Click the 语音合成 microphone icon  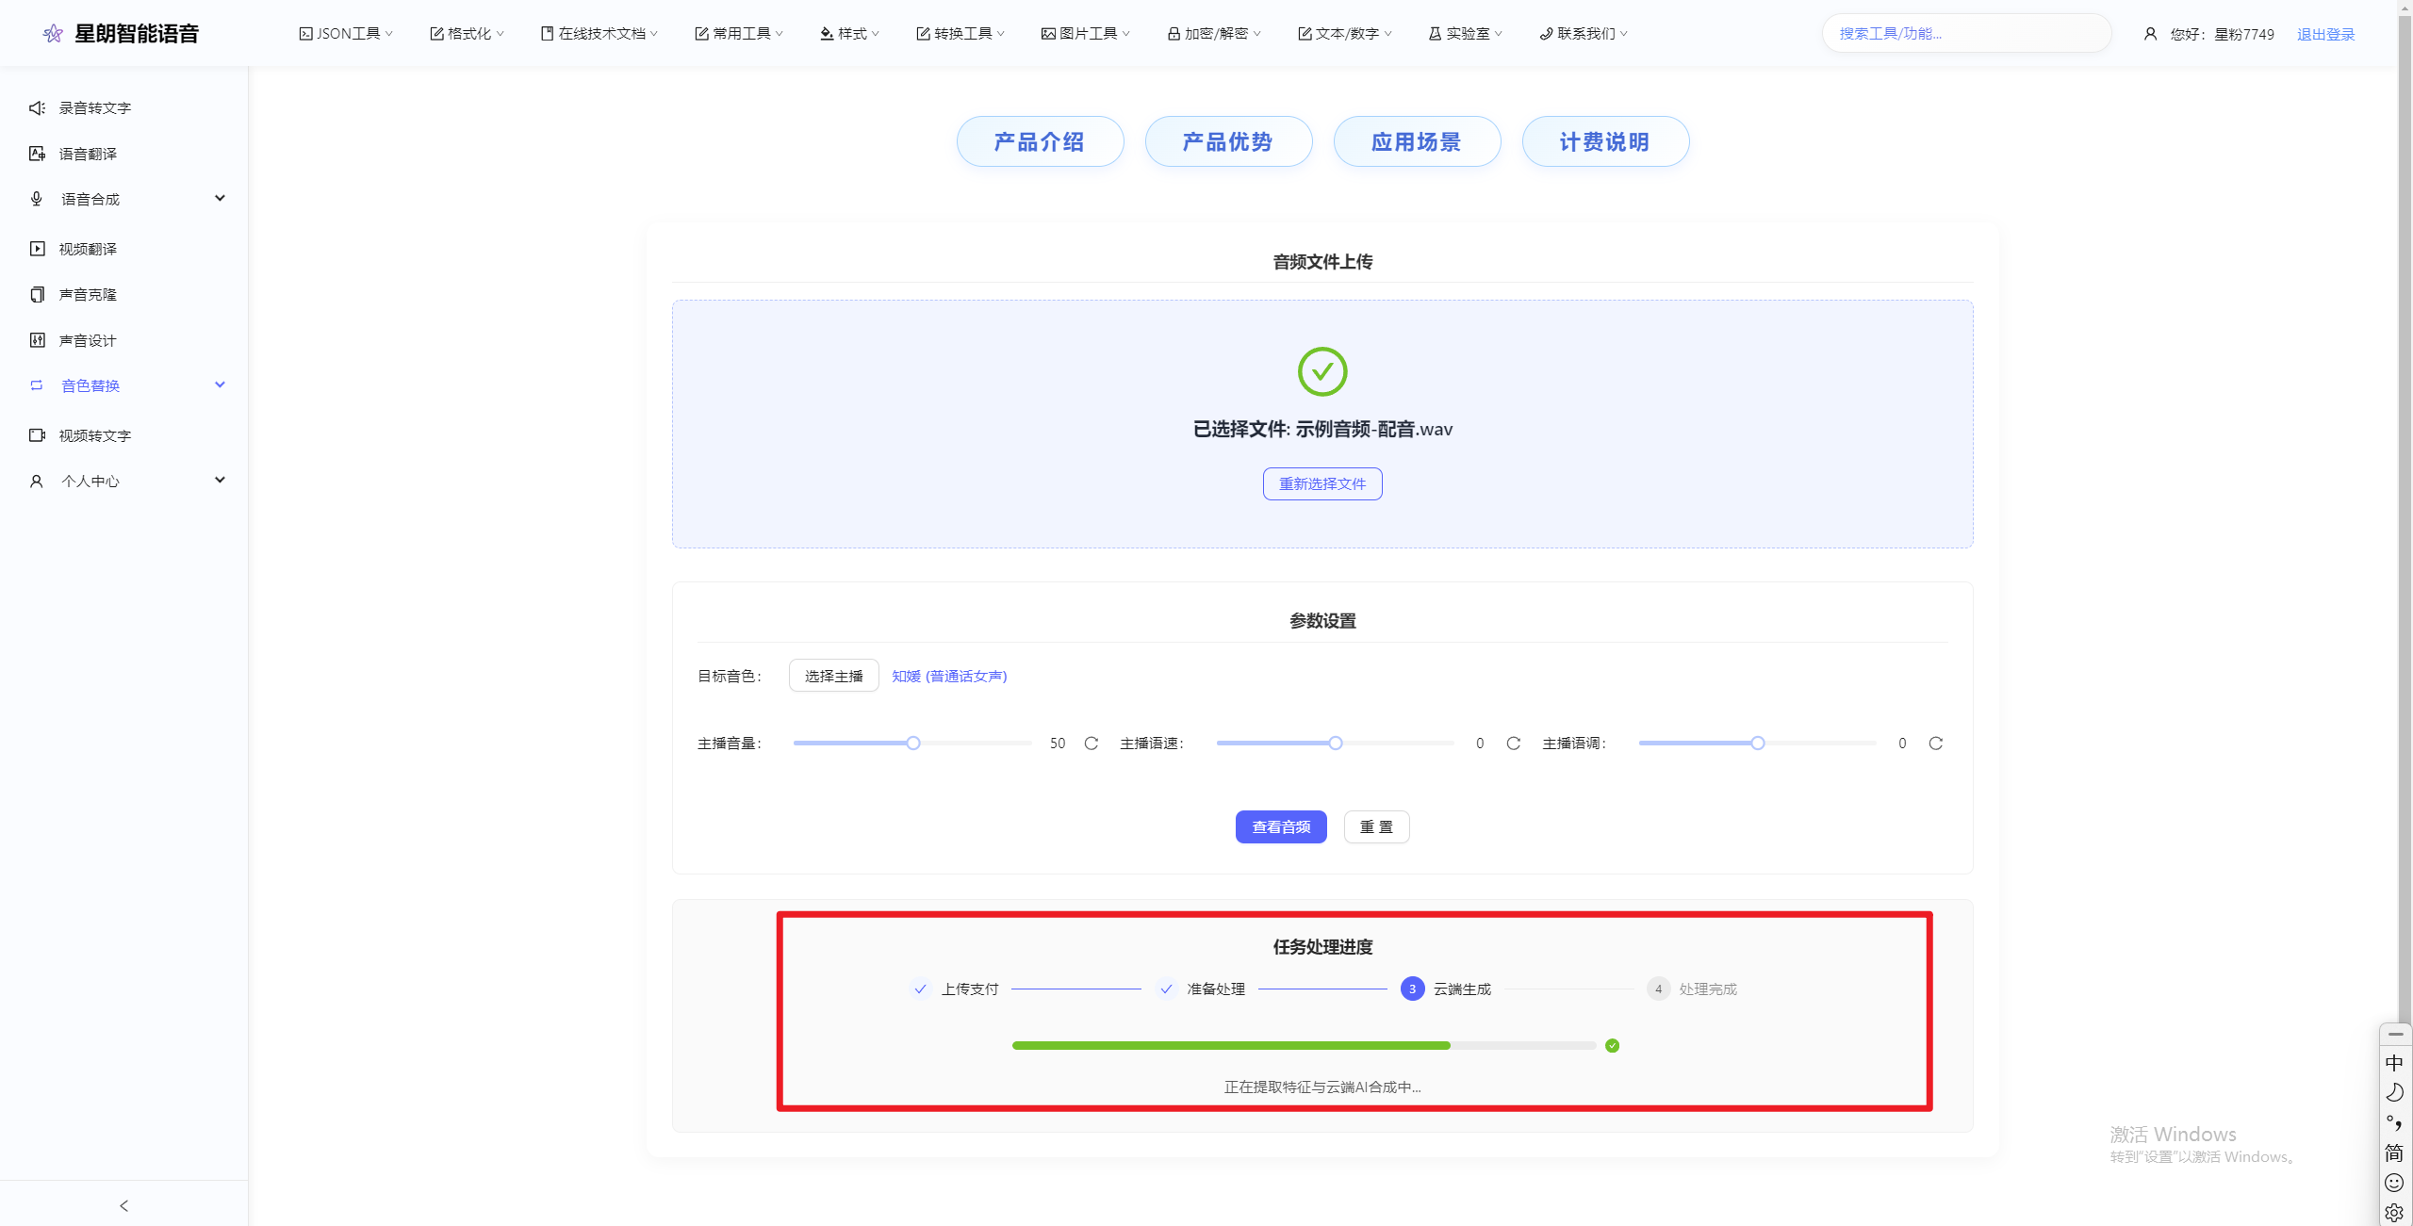37,199
